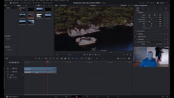Click the blue Flag clip icon

tap(73, 59)
